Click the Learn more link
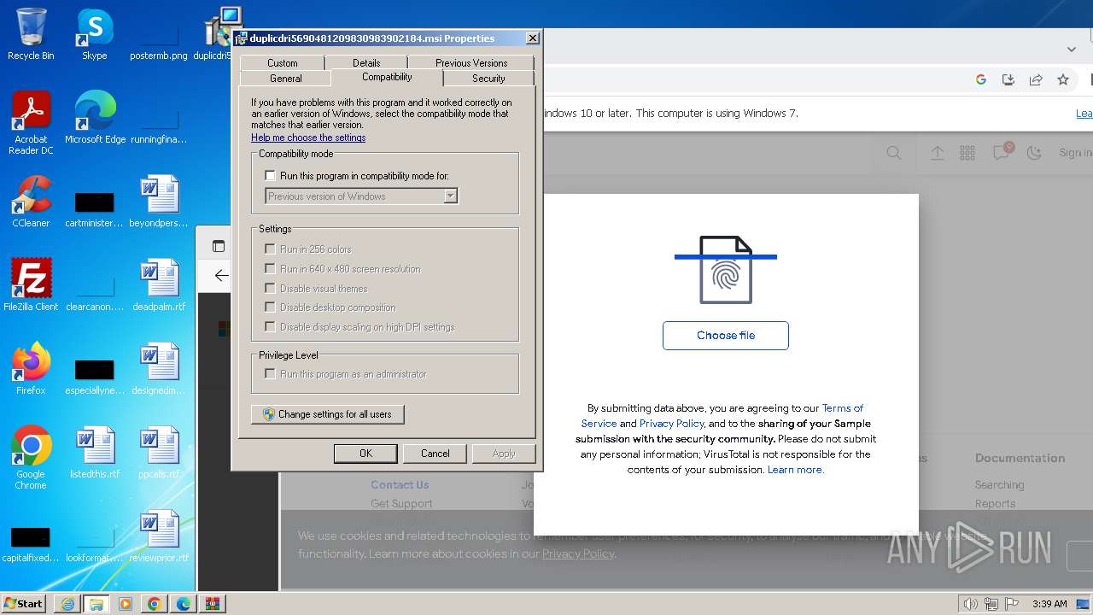Viewport: 1093px width, 615px height. coord(795,470)
